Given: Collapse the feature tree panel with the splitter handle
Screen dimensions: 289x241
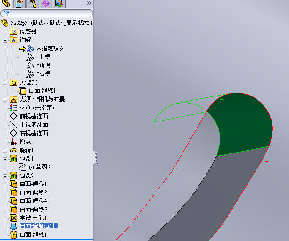Looking at the screenshot, I should tap(96, 158).
